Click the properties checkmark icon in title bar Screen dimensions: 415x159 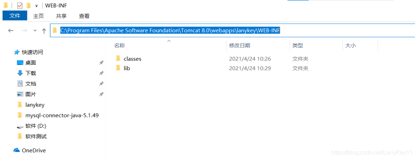[x=19, y=5]
